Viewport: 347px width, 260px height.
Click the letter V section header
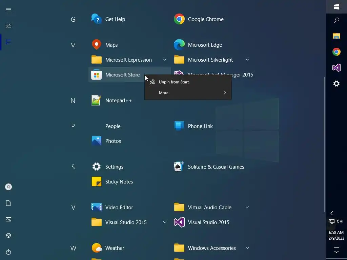(x=73, y=208)
